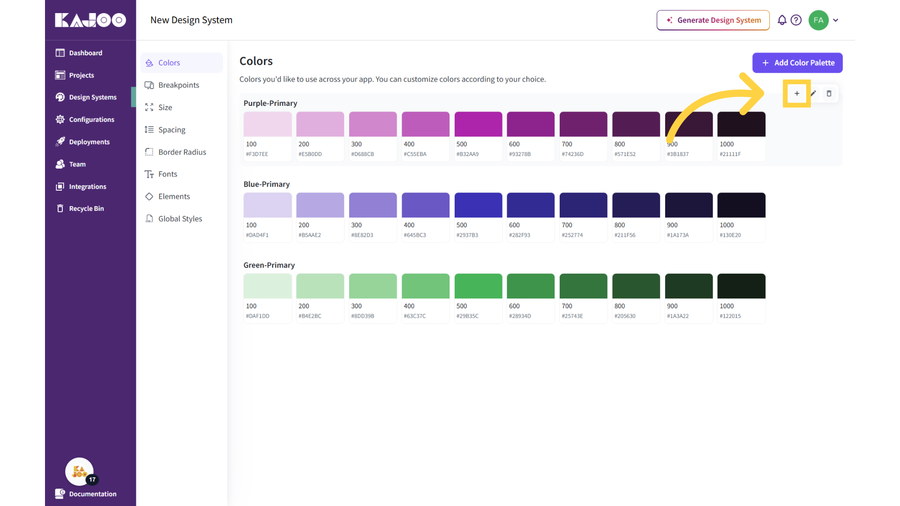The width and height of the screenshot is (900, 506).
Task: Click the Green-Primary palette title
Action: click(x=269, y=265)
